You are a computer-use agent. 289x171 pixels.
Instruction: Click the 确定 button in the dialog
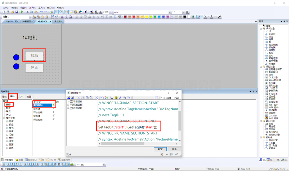(x=160, y=149)
